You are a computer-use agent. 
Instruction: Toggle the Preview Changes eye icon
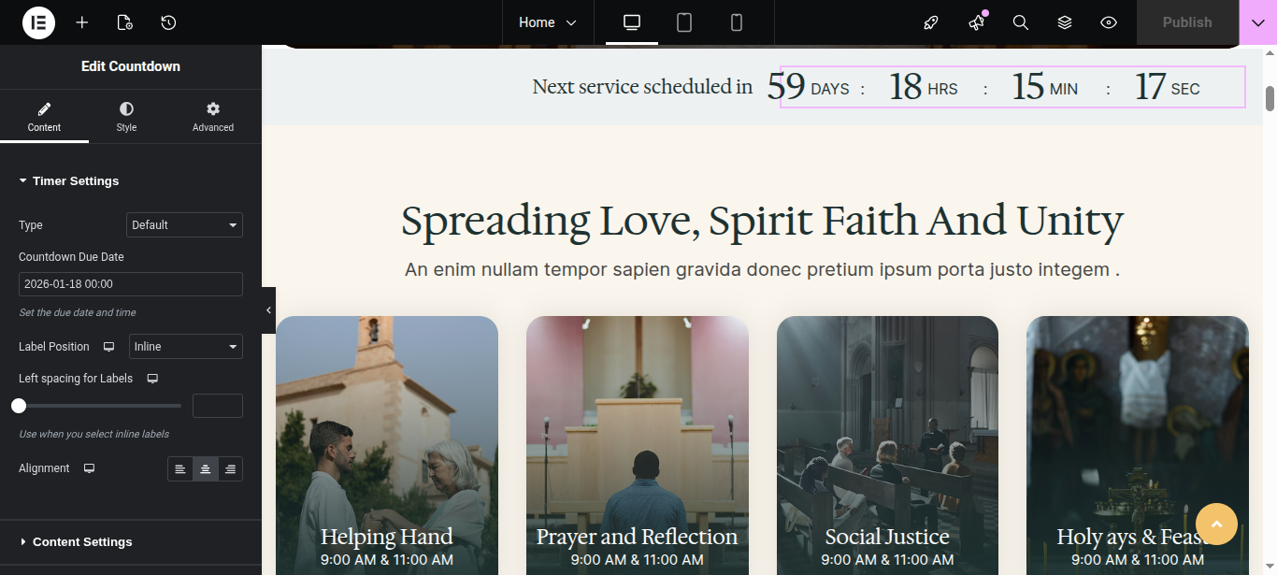(x=1109, y=22)
